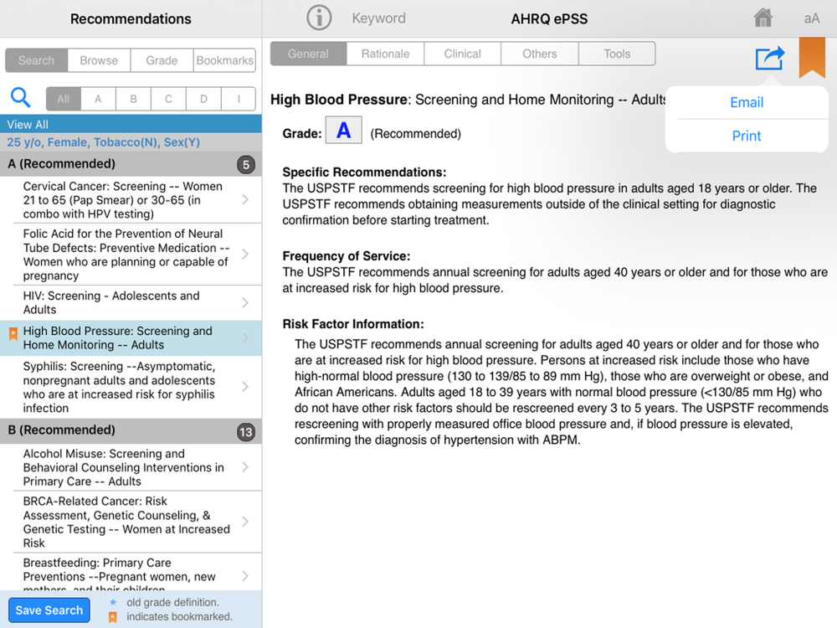Filter recommendations by grade C
837x628 pixels.
coord(168,99)
